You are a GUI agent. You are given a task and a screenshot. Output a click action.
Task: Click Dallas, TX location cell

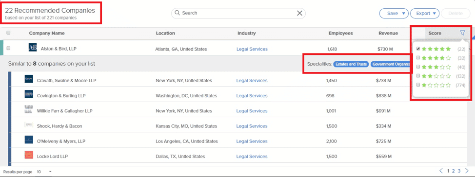[180, 157]
